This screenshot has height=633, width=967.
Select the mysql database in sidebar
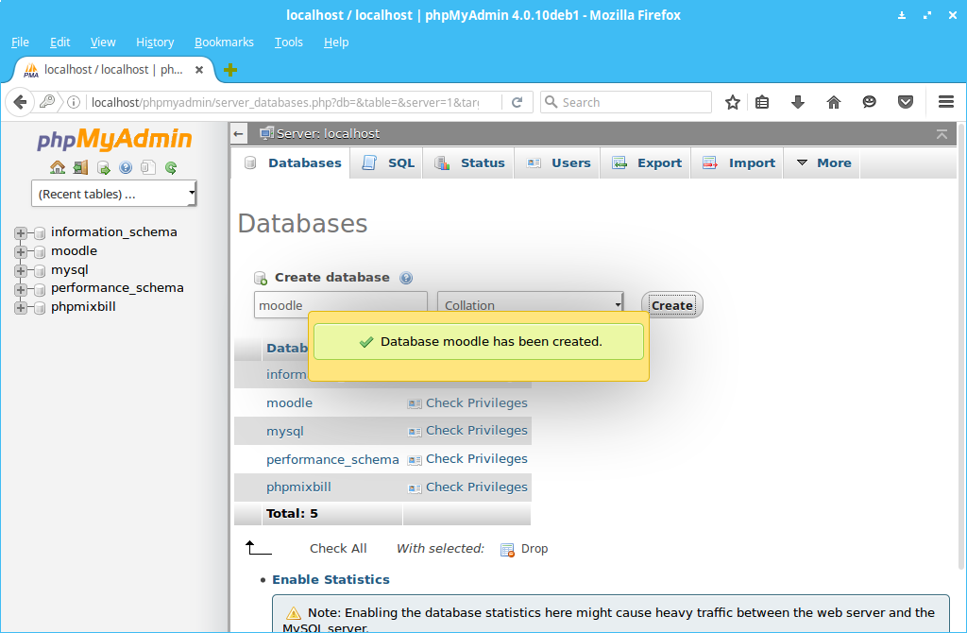(x=70, y=270)
